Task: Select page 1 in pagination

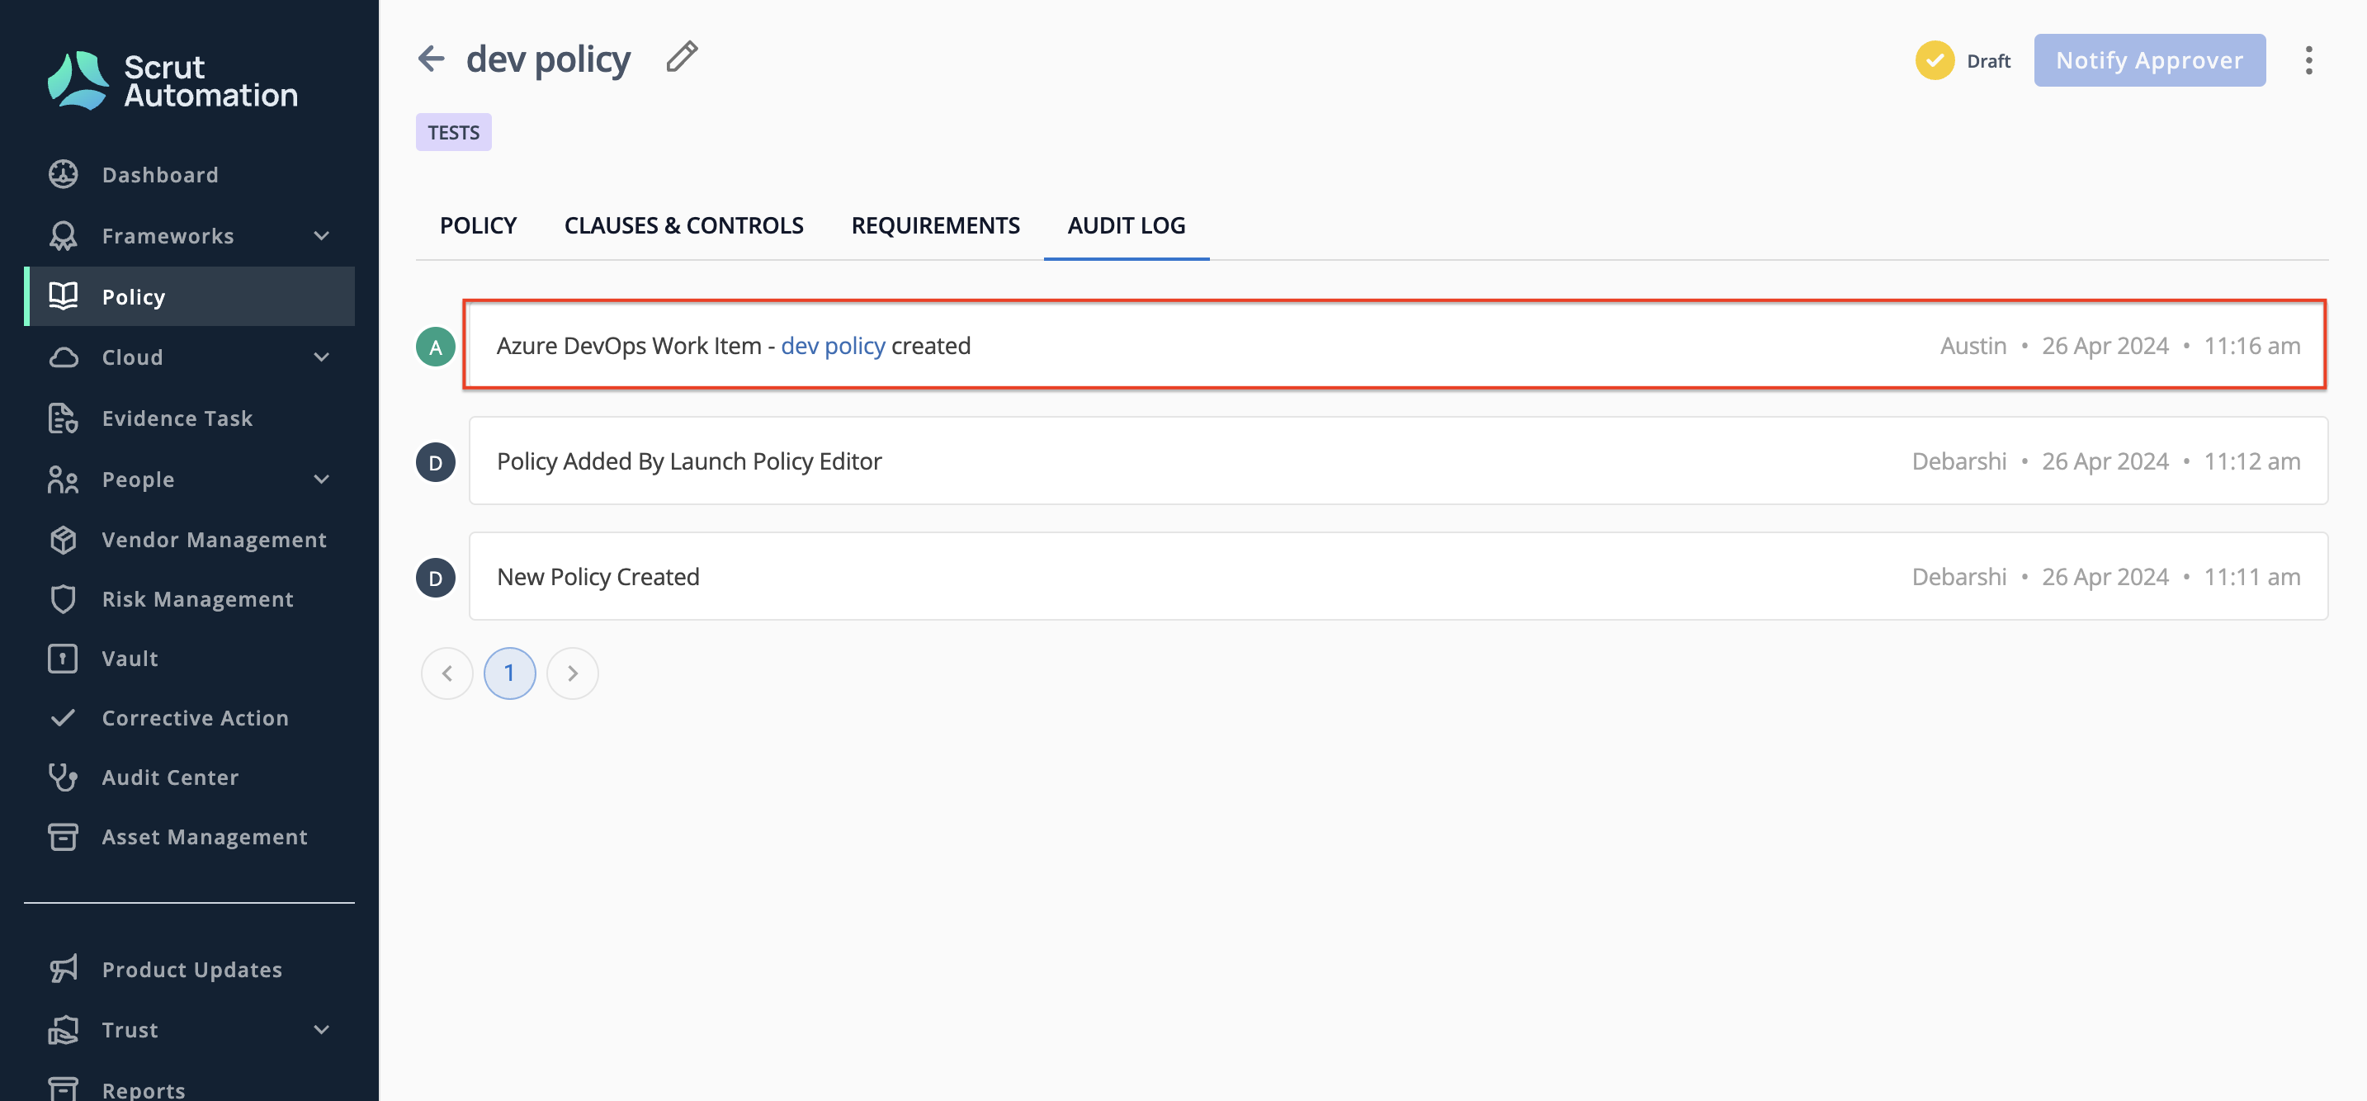Action: [x=509, y=673]
